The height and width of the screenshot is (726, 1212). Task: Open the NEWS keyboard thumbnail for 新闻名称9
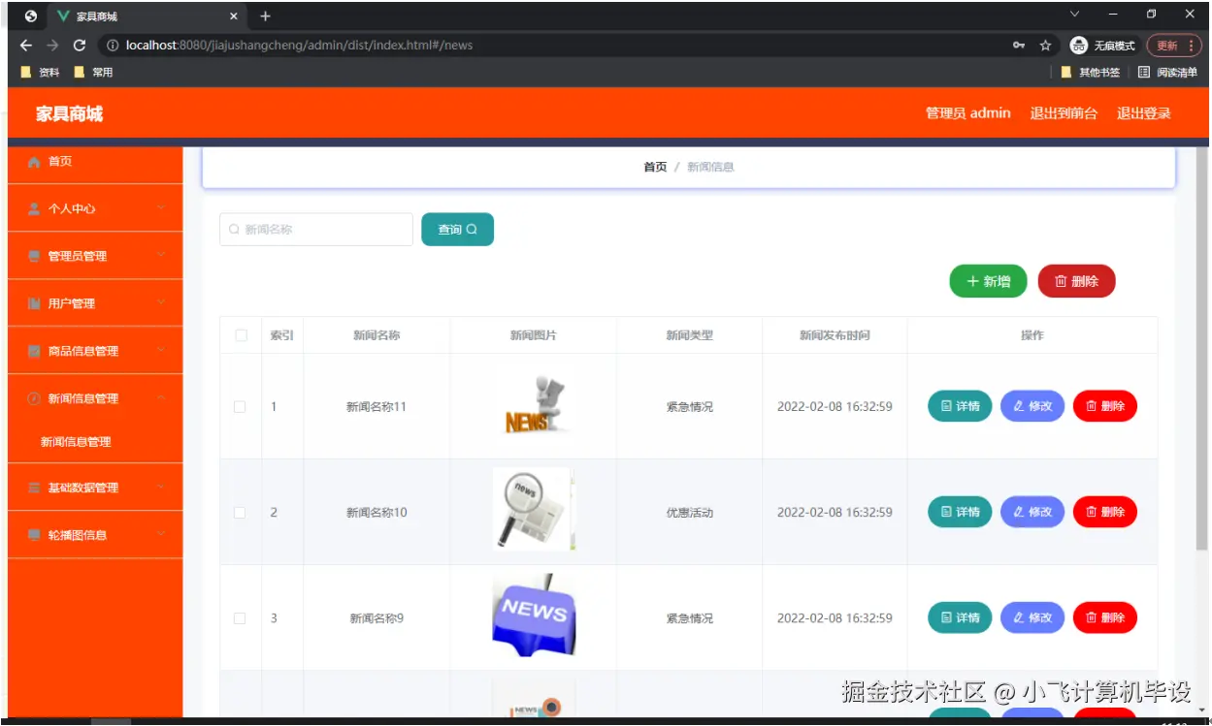533,616
